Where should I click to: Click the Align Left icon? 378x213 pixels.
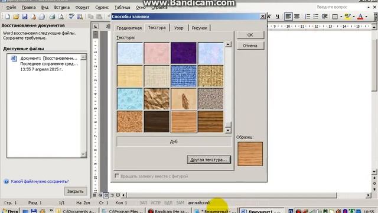pyautogui.click(x=288, y=17)
